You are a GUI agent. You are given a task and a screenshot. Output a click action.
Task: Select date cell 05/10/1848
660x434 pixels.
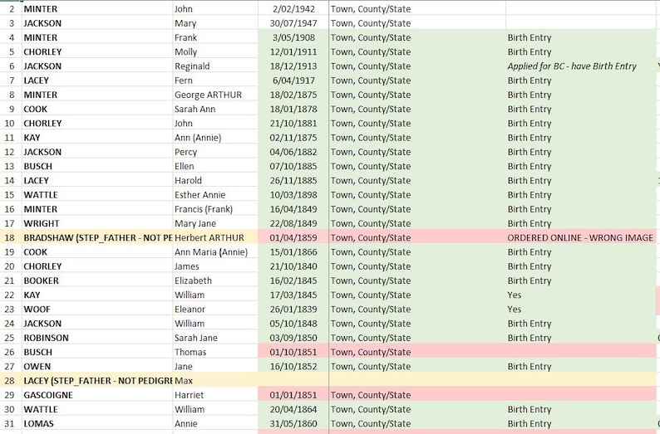293,324
